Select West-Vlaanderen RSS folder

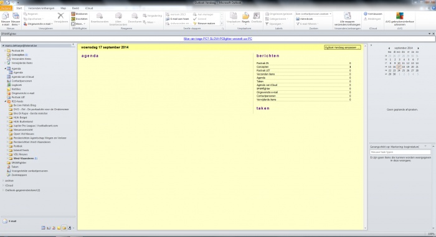point(24,159)
